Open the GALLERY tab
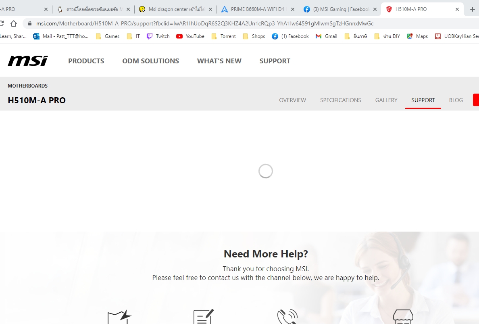This screenshot has width=479, height=324. pyautogui.click(x=386, y=100)
